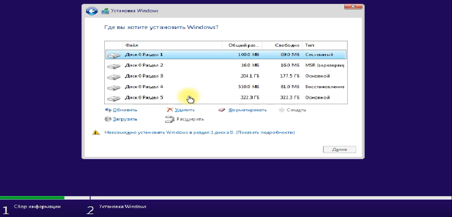
Task: Click the Windows Setup icon in title bar
Action: (x=105, y=11)
